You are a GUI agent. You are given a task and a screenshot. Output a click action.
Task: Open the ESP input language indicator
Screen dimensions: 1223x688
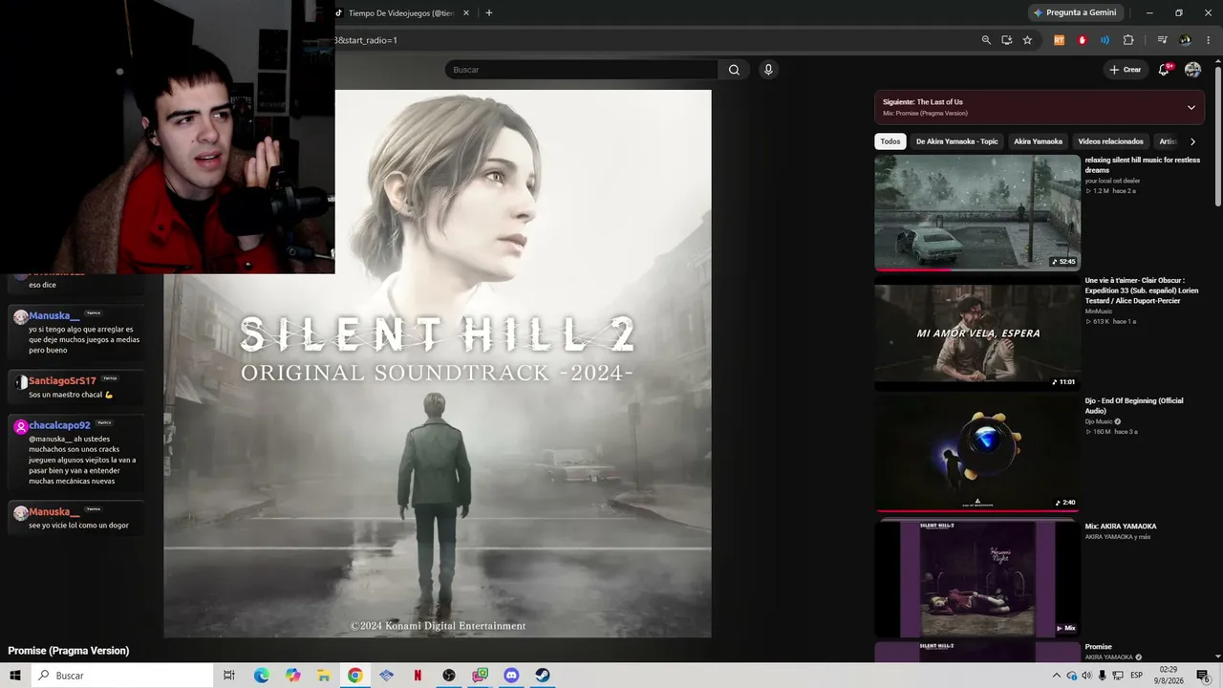coord(1138,676)
